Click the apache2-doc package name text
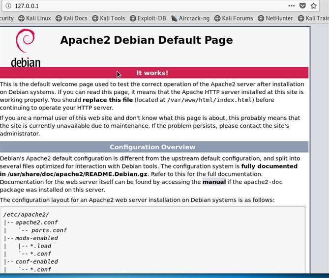 pyautogui.click(x=263, y=182)
